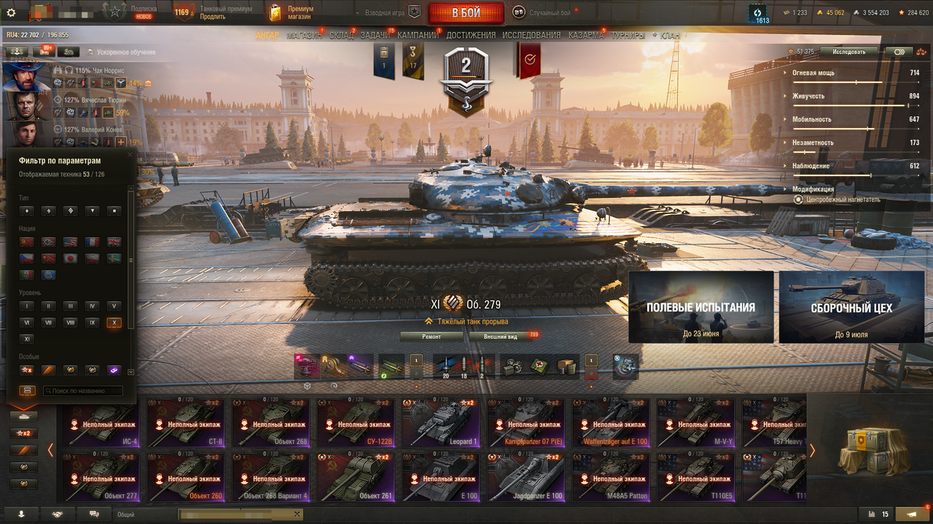
Task: Expand the Случайный бой battle mode selector
Action: click(542, 12)
